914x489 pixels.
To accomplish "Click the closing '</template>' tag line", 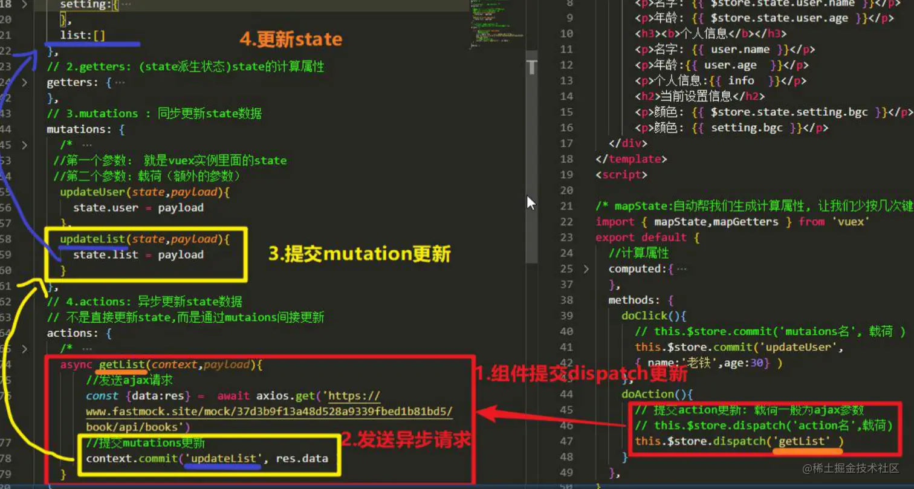I will pos(631,160).
